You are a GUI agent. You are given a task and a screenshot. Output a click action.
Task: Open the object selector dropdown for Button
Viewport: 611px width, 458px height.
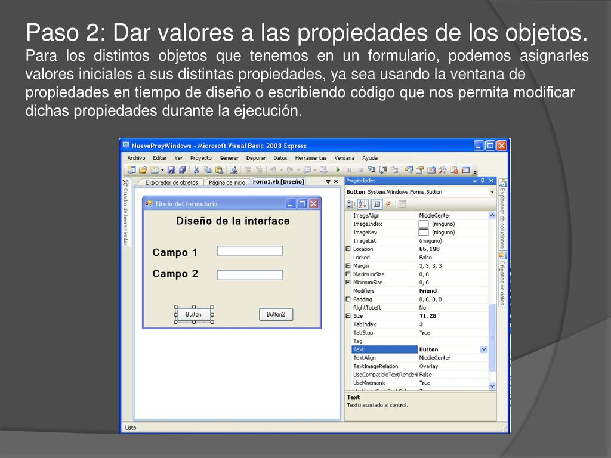pos(492,192)
